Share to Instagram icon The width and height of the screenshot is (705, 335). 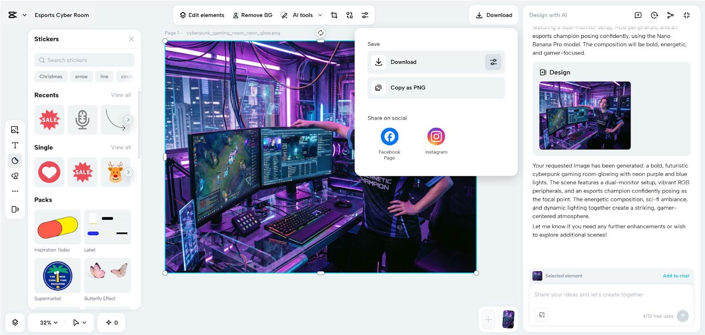[x=436, y=137]
